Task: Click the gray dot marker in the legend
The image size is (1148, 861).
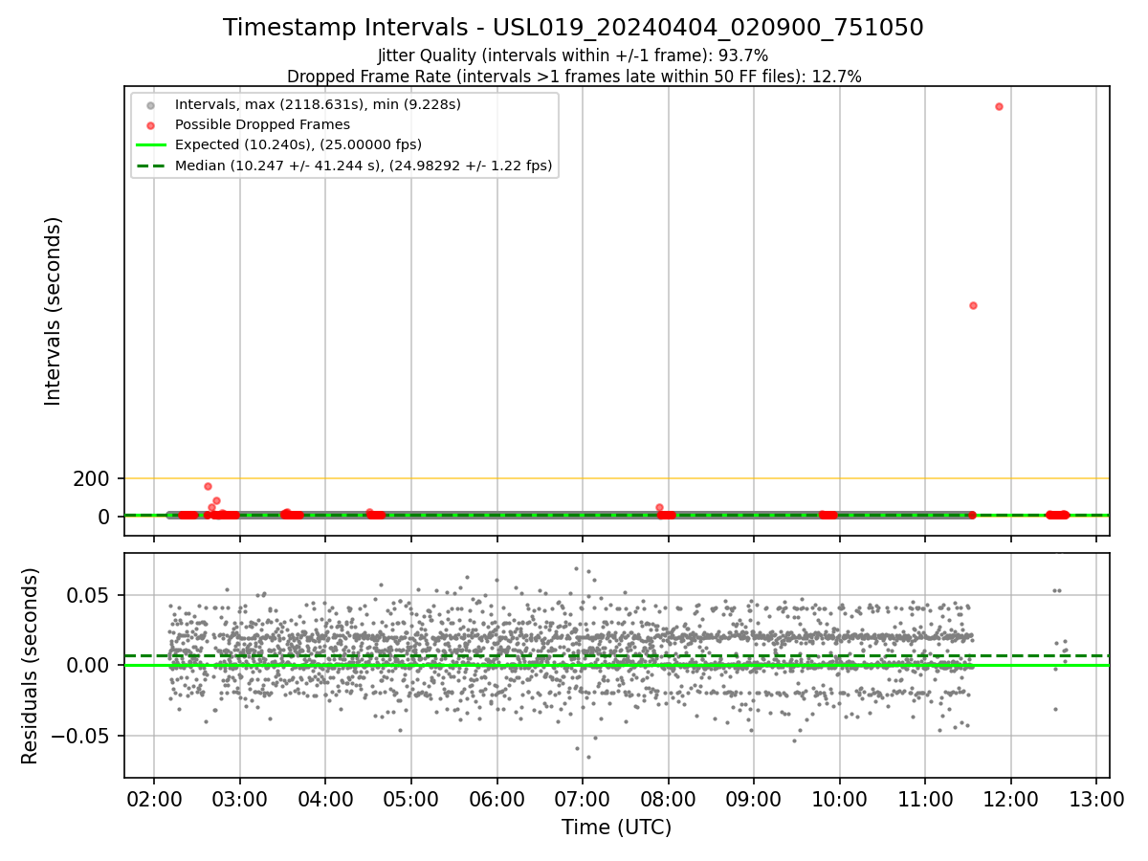Action: 150,104
